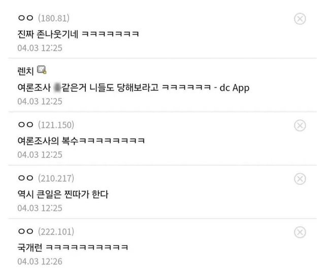Select the ㅇㅇ nickname with IP 222.101

point(26,231)
